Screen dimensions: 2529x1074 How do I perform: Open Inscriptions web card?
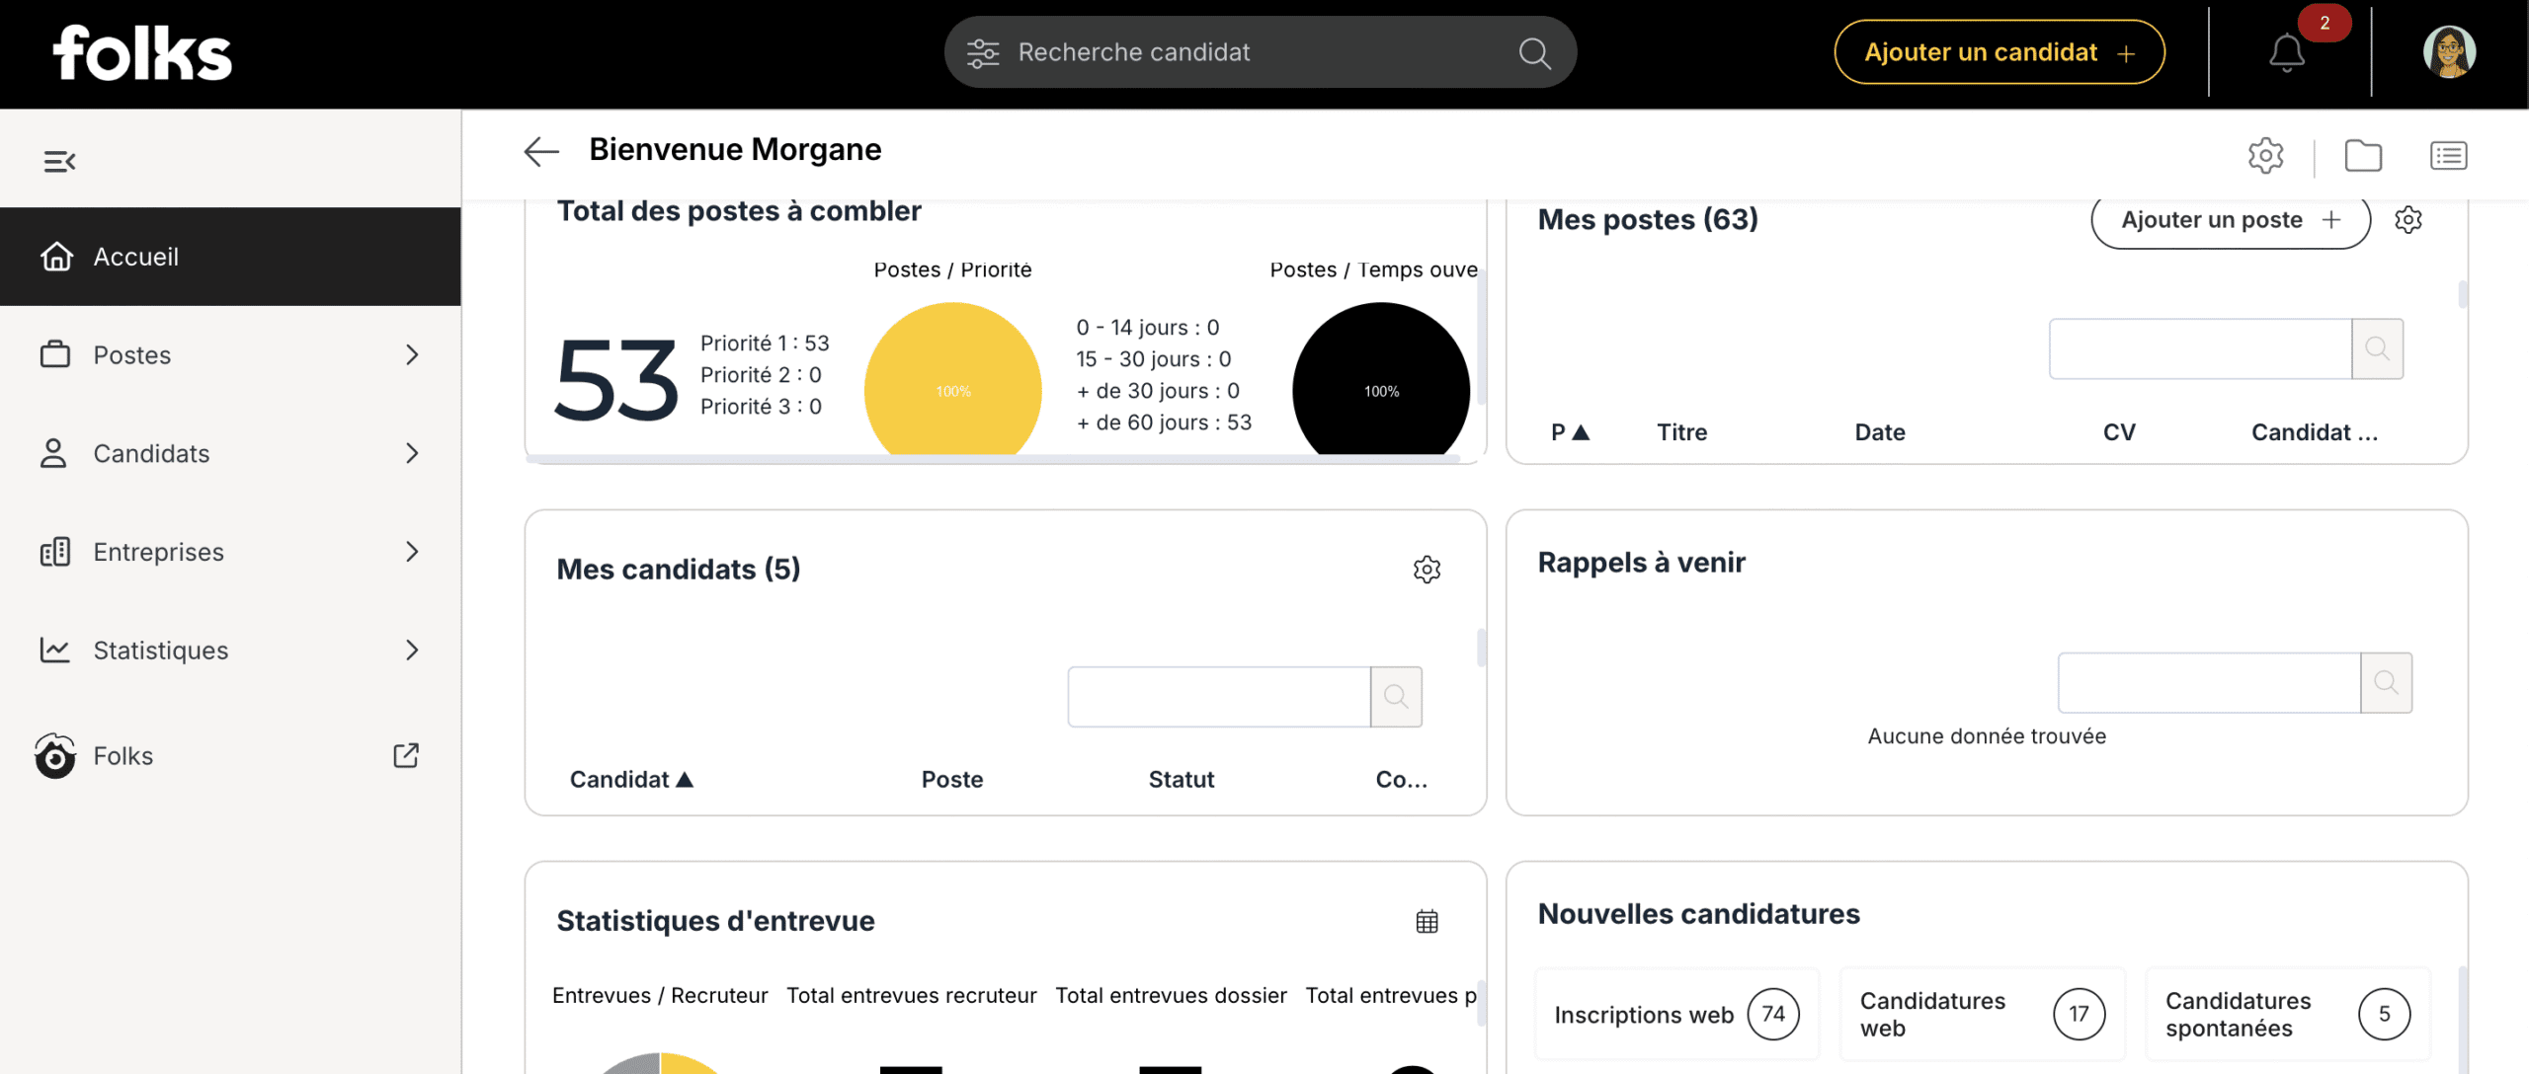click(x=1676, y=1014)
